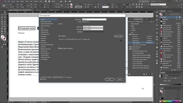183x103 pixels.
Task: Select the Pencil tool
Action: coord(5,22)
